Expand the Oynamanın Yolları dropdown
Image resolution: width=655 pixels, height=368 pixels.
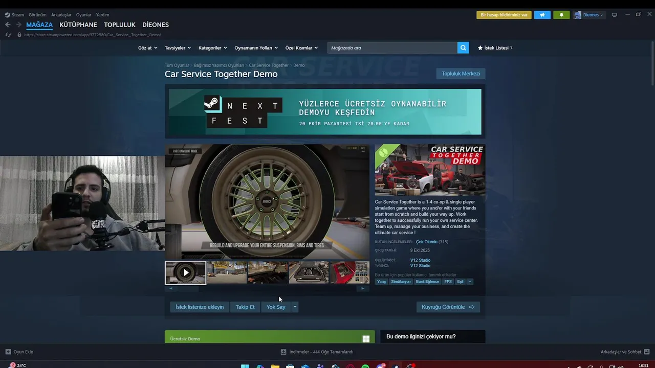pyautogui.click(x=256, y=48)
